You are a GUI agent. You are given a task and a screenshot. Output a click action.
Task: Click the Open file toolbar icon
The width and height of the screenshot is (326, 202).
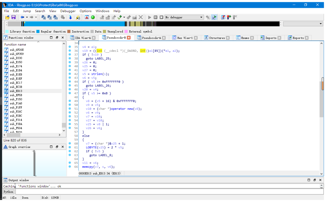pos(7,17)
